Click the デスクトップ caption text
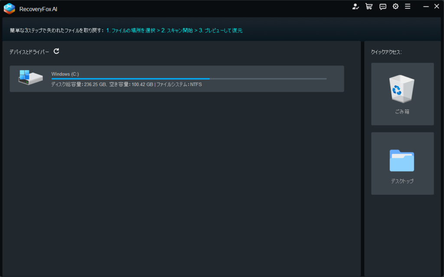This screenshot has height=277, width=444. [x=402, y=181]
